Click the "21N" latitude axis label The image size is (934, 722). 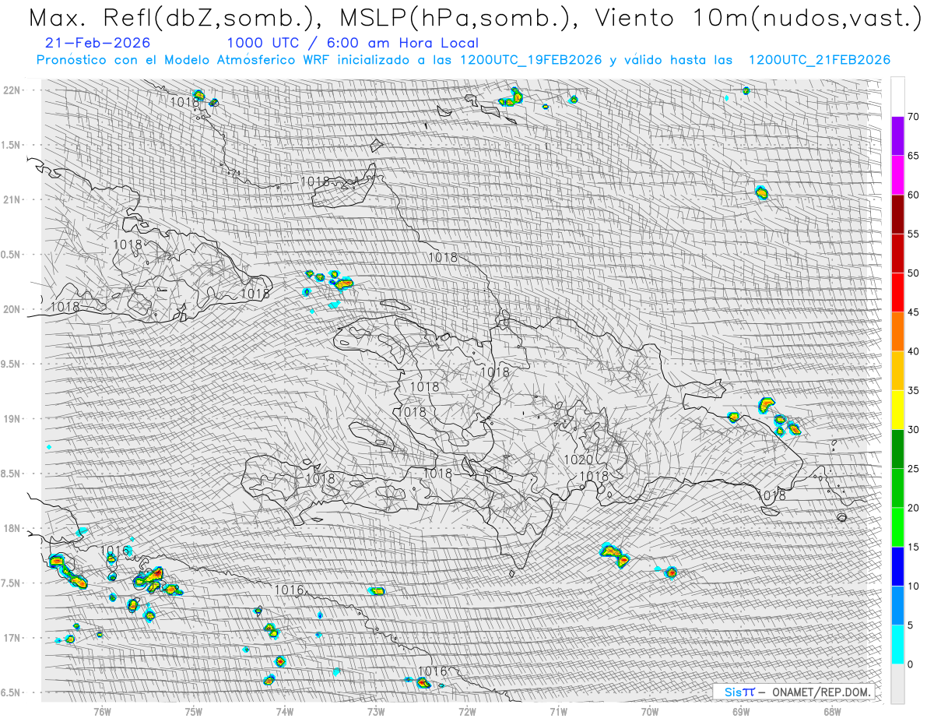click(x=12, y=199)
